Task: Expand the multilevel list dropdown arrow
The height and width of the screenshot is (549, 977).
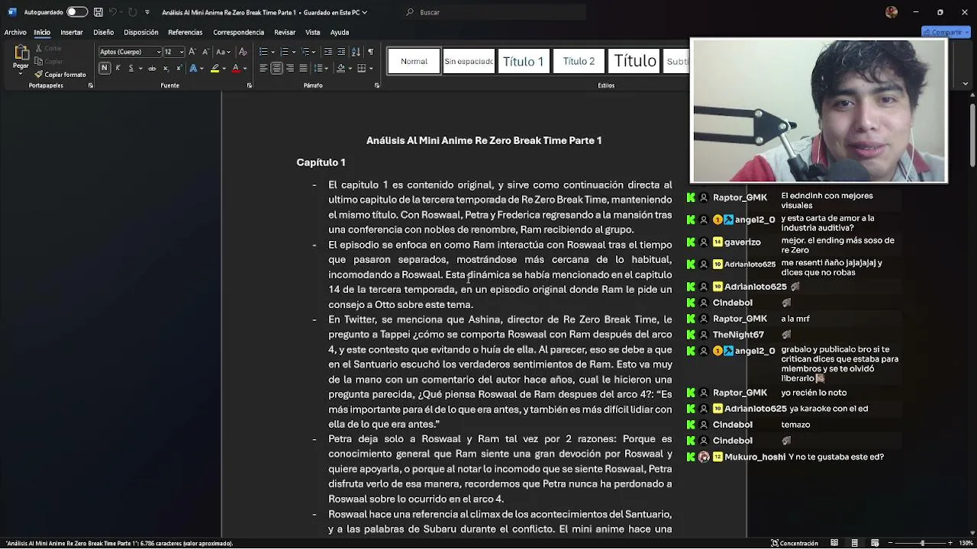Action: click(314, 52)
